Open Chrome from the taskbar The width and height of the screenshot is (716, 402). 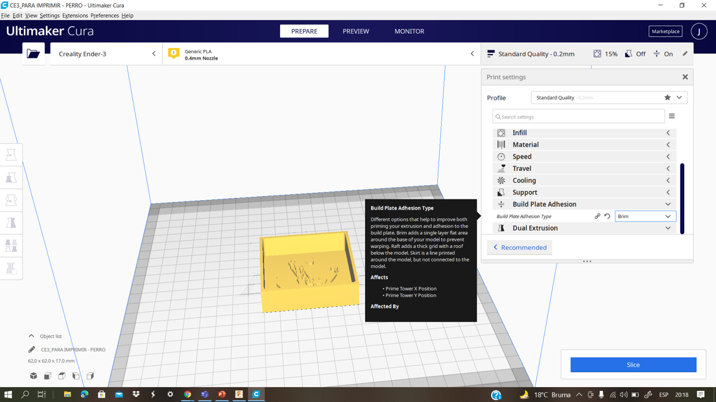[x=187, y=394]
